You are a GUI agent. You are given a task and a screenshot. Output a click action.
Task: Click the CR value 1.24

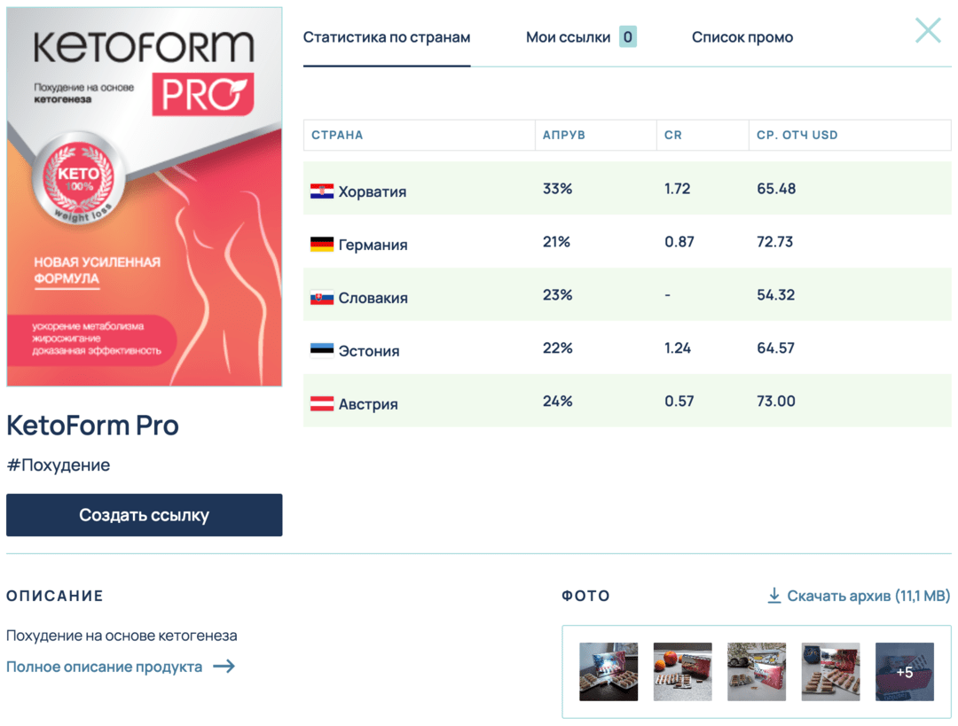[678, 348]
